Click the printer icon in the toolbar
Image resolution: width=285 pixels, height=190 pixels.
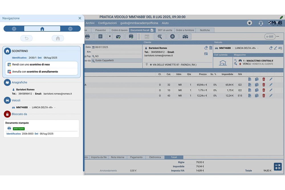click(x=87, y=37)
